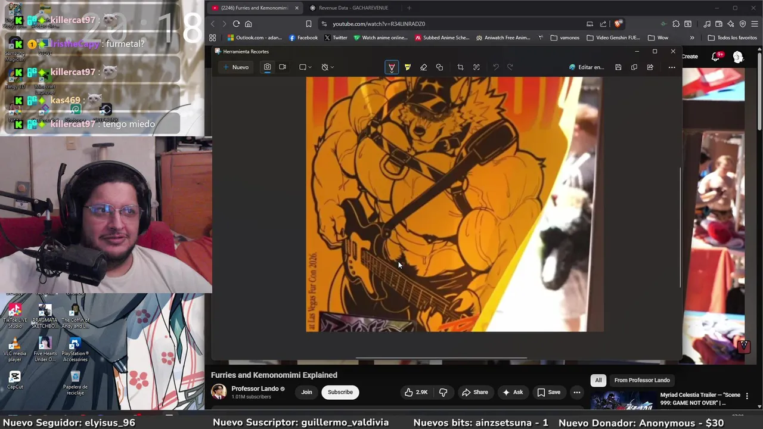Dislike the video
Screen dimensions: 763x429
(443, 392)
